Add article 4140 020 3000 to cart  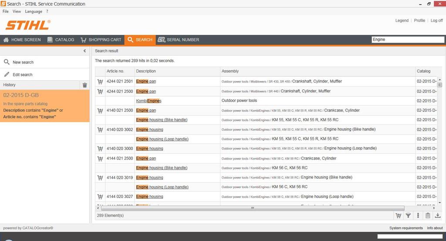(100, 149)
